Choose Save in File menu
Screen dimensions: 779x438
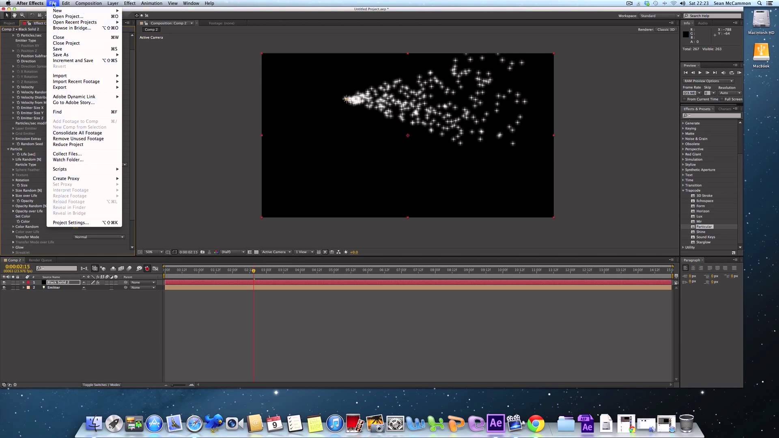[x=84, y=49]
